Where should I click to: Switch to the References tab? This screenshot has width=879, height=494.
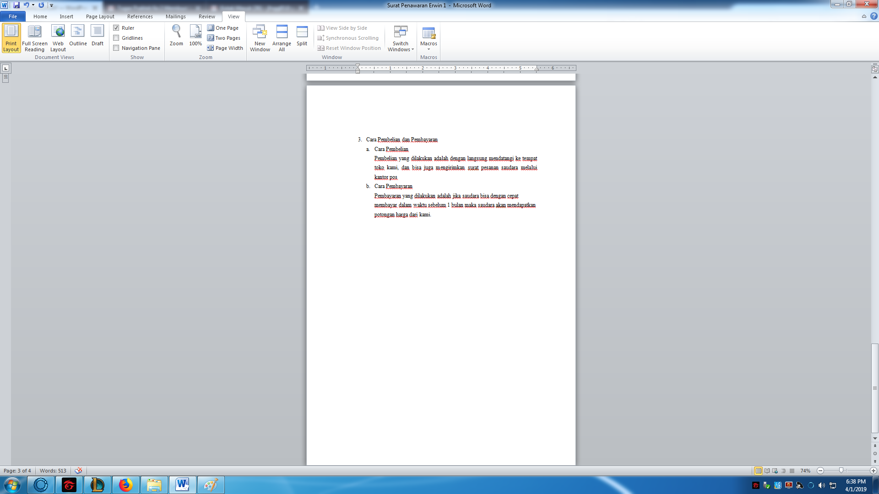(140, 16)
